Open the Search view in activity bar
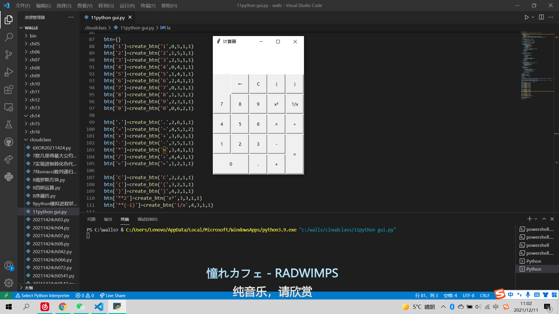 coord(9,37)
